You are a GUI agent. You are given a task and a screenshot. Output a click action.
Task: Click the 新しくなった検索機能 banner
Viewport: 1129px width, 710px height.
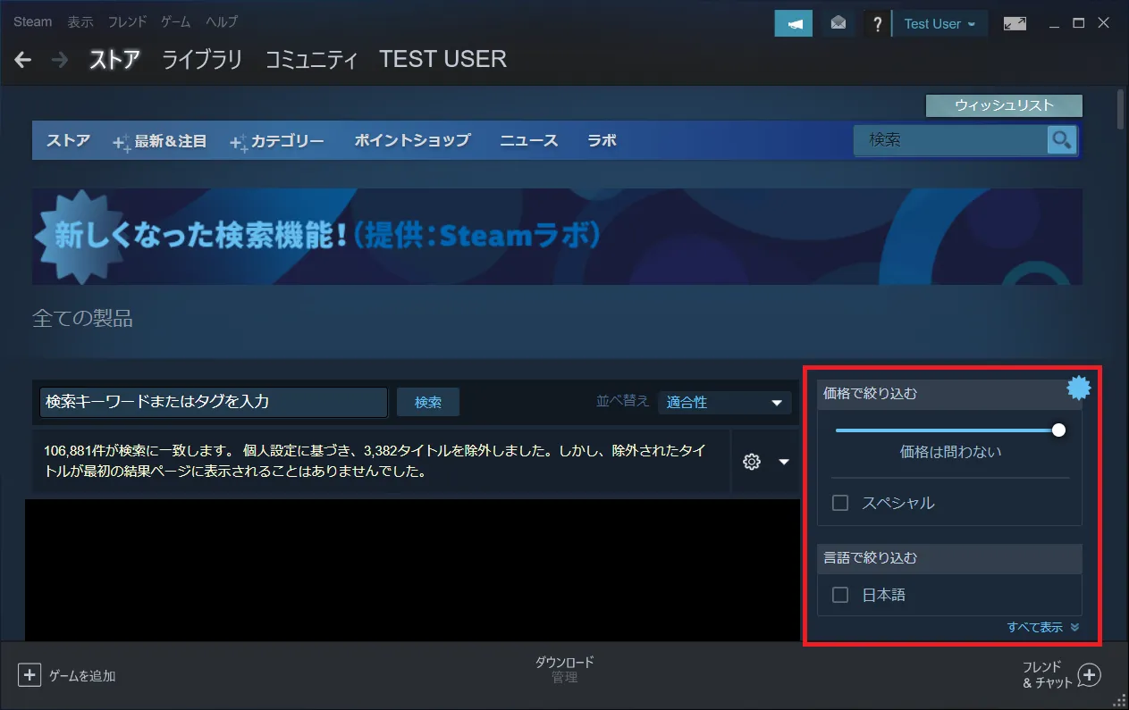557,237
